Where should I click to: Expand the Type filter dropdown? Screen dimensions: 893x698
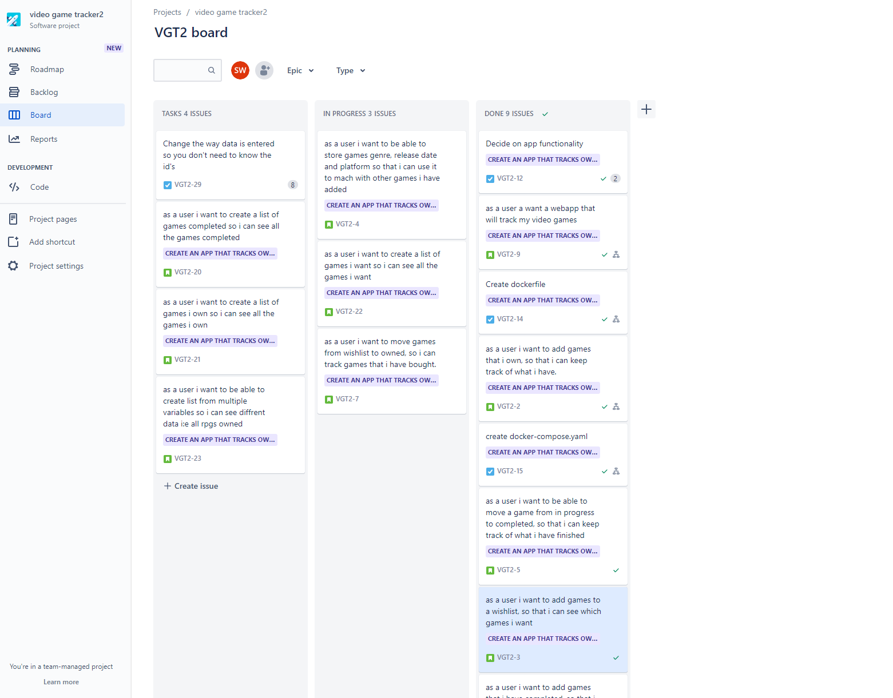click(350, 70)
